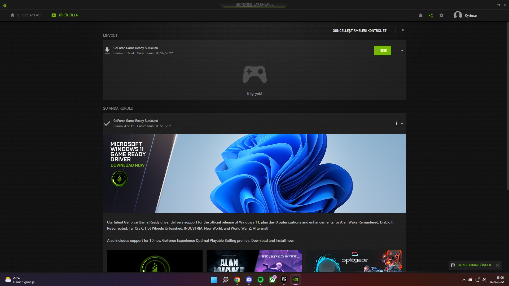
Task: Click green download circle in banner
Action: pos(119,179)
